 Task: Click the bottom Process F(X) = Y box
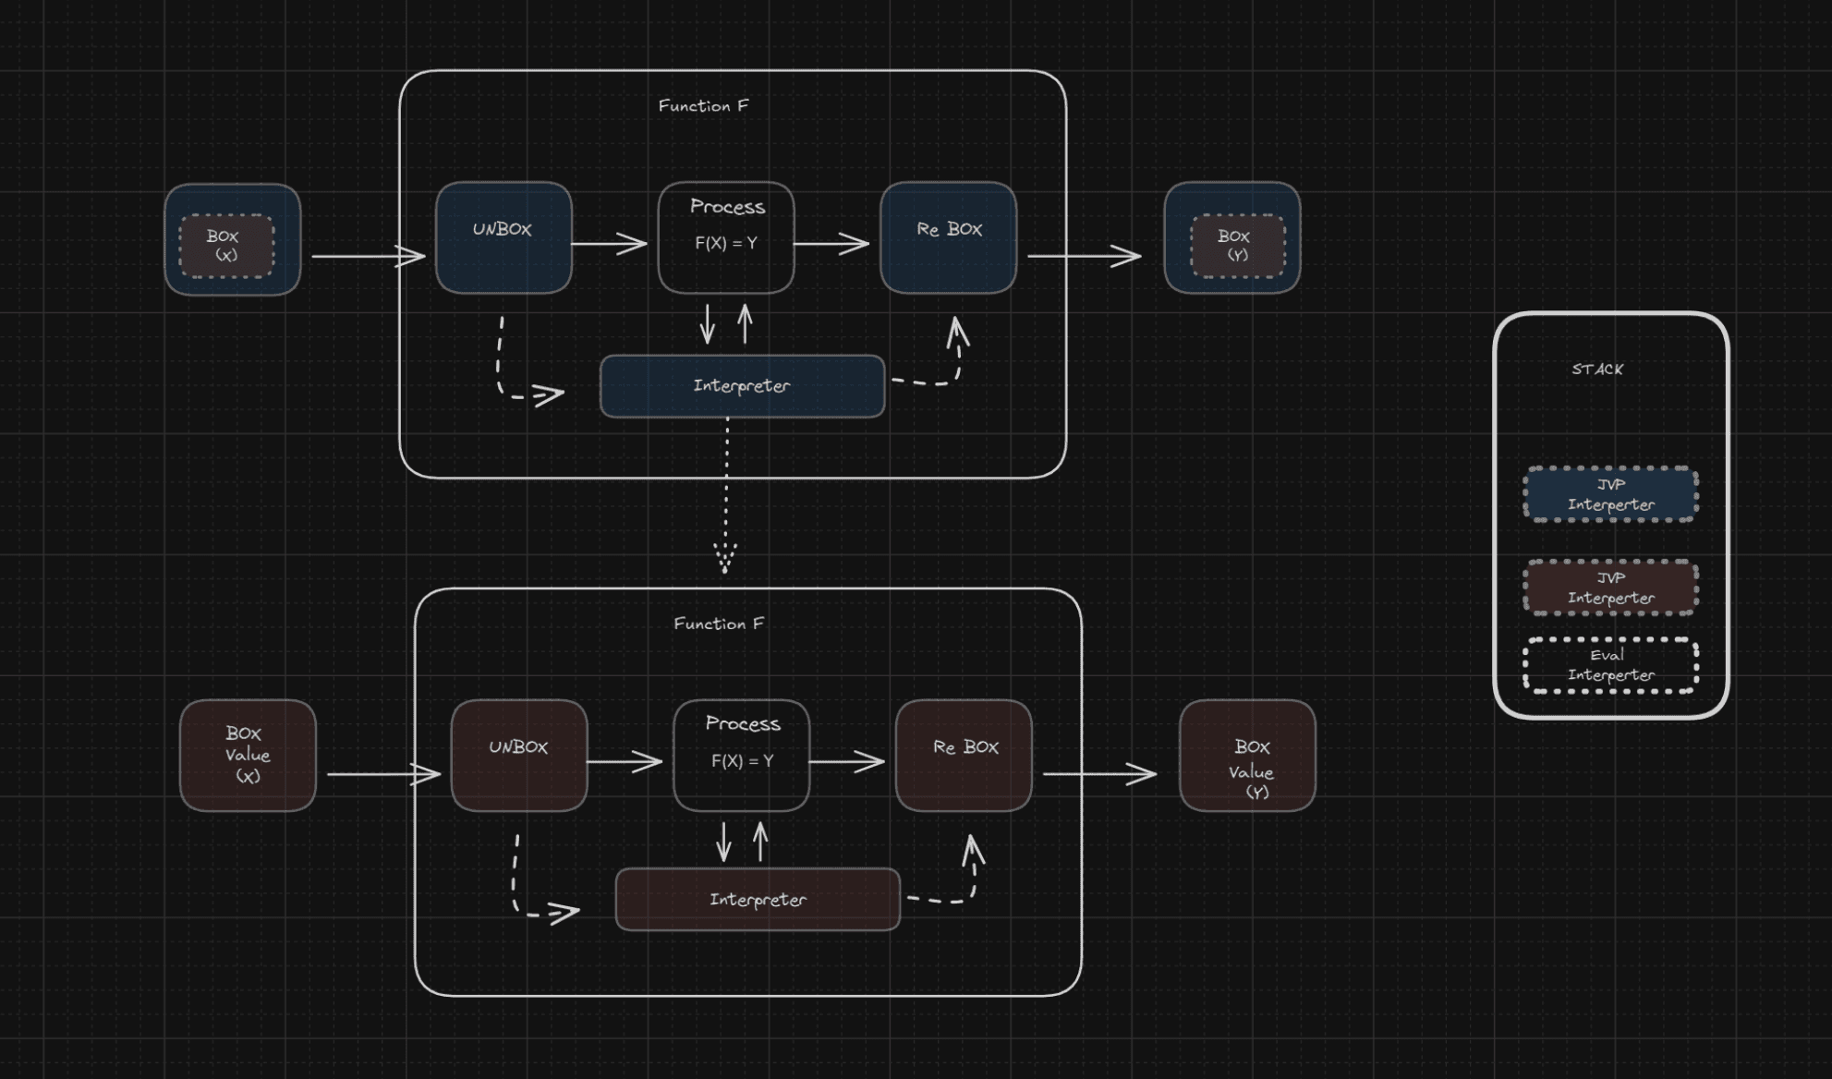click(x=741, y=756)
